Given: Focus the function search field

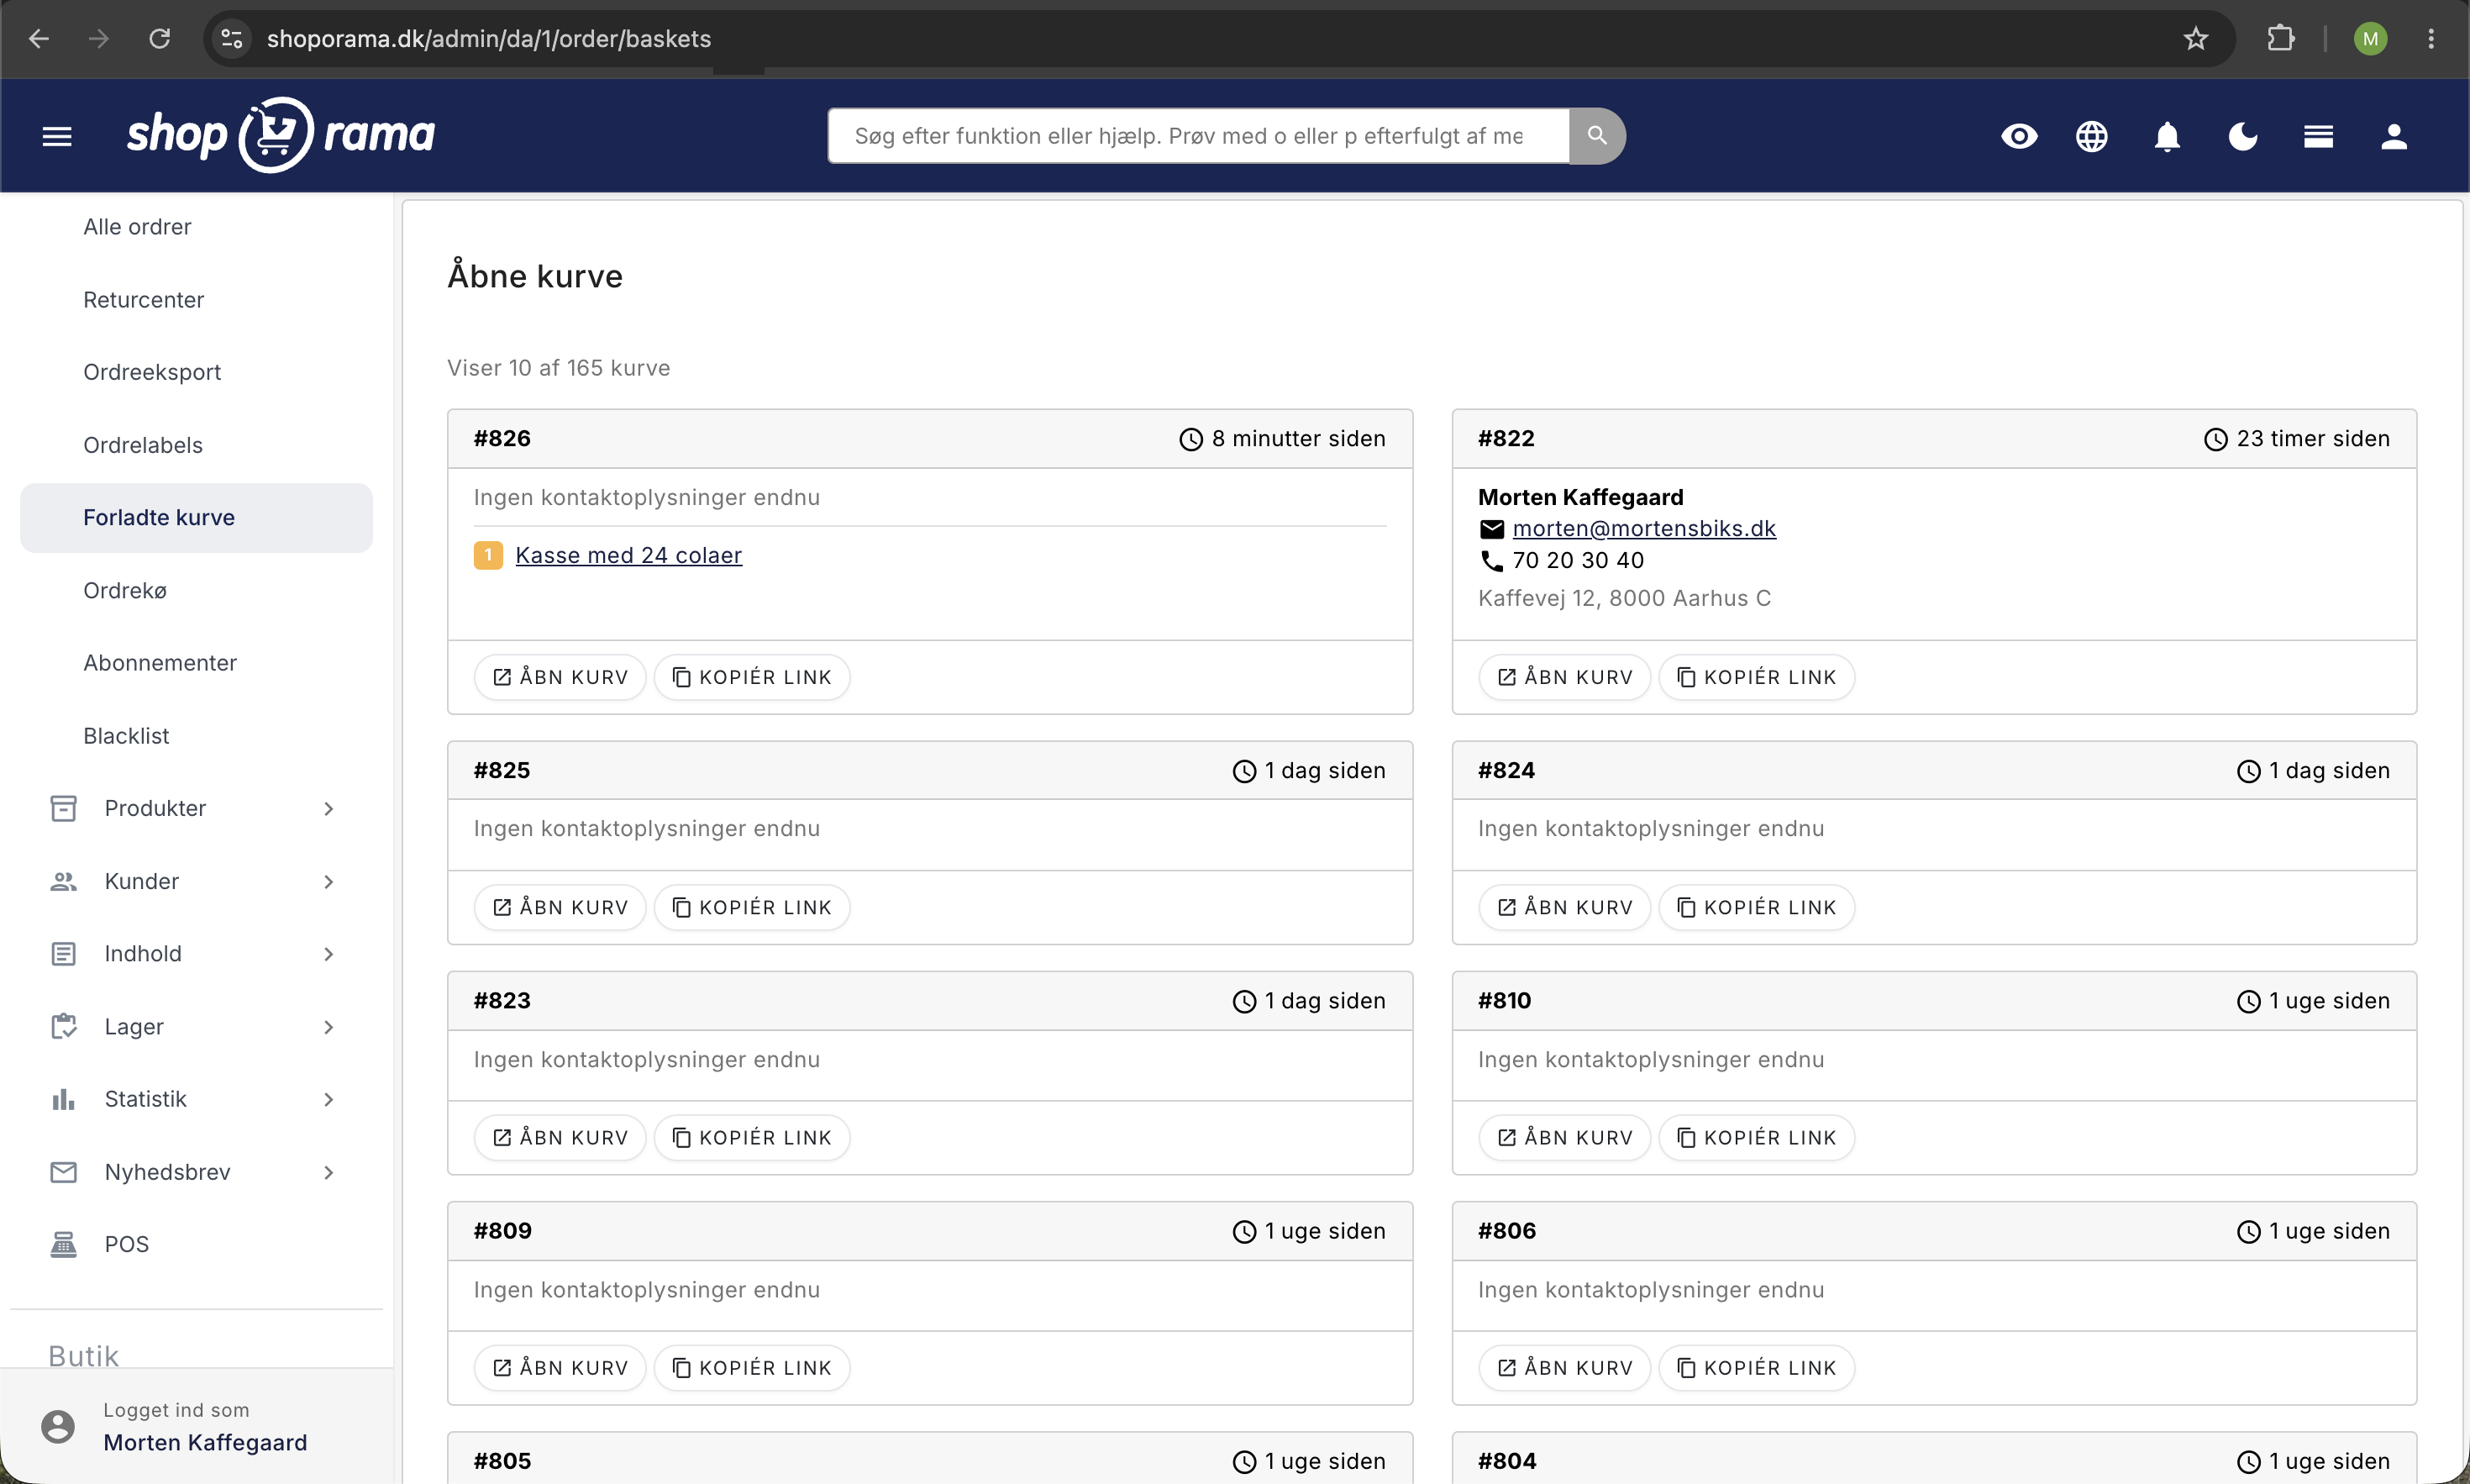Looking at the screenshot, I should [1197, 136].
